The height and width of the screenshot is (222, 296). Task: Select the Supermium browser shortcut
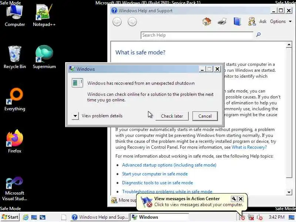44,57
